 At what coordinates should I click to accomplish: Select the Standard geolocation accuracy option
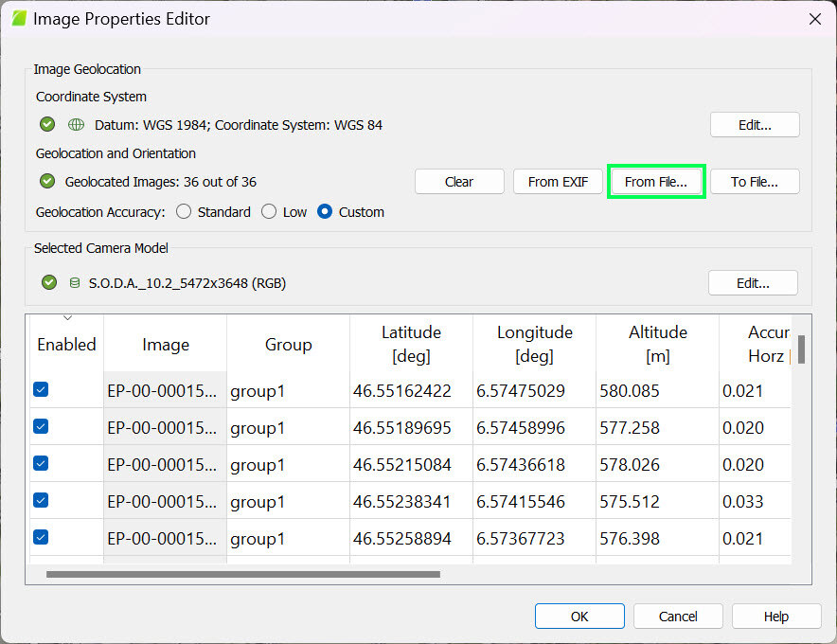tap(184, 211)
